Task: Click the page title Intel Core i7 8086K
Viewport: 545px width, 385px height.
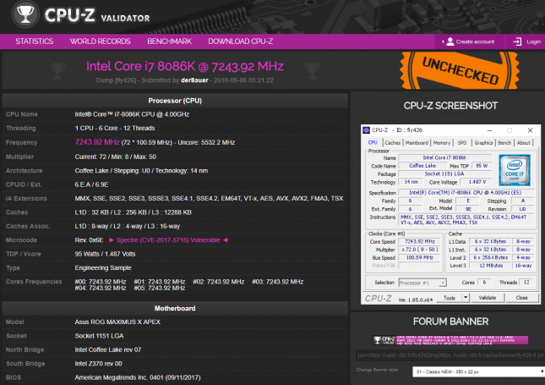Action: pyautogui.click(x=185, y=66)
